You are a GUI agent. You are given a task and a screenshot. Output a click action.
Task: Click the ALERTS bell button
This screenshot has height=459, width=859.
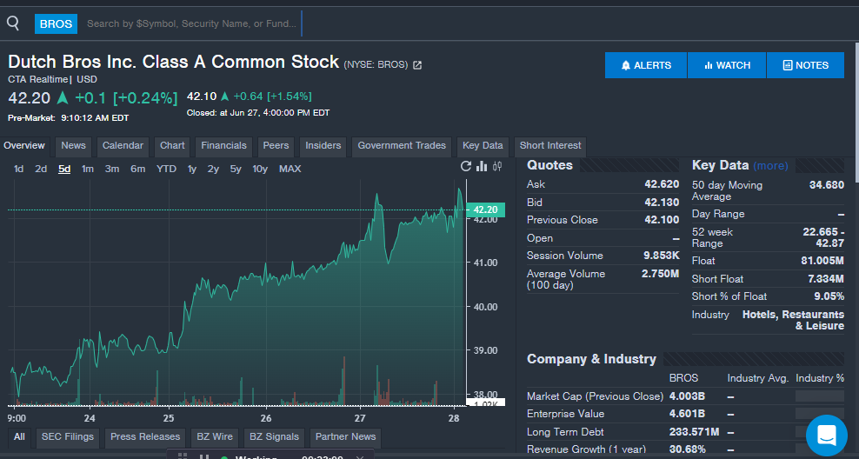tap(646, 65)
